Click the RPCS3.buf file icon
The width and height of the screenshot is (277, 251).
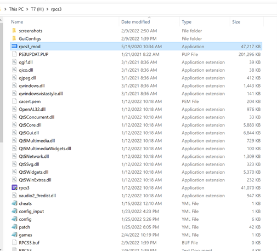click(x=14, y=243)
